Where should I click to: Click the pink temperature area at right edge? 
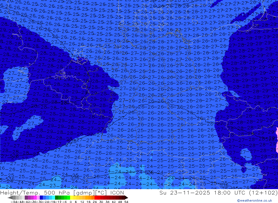pos(277,140)
